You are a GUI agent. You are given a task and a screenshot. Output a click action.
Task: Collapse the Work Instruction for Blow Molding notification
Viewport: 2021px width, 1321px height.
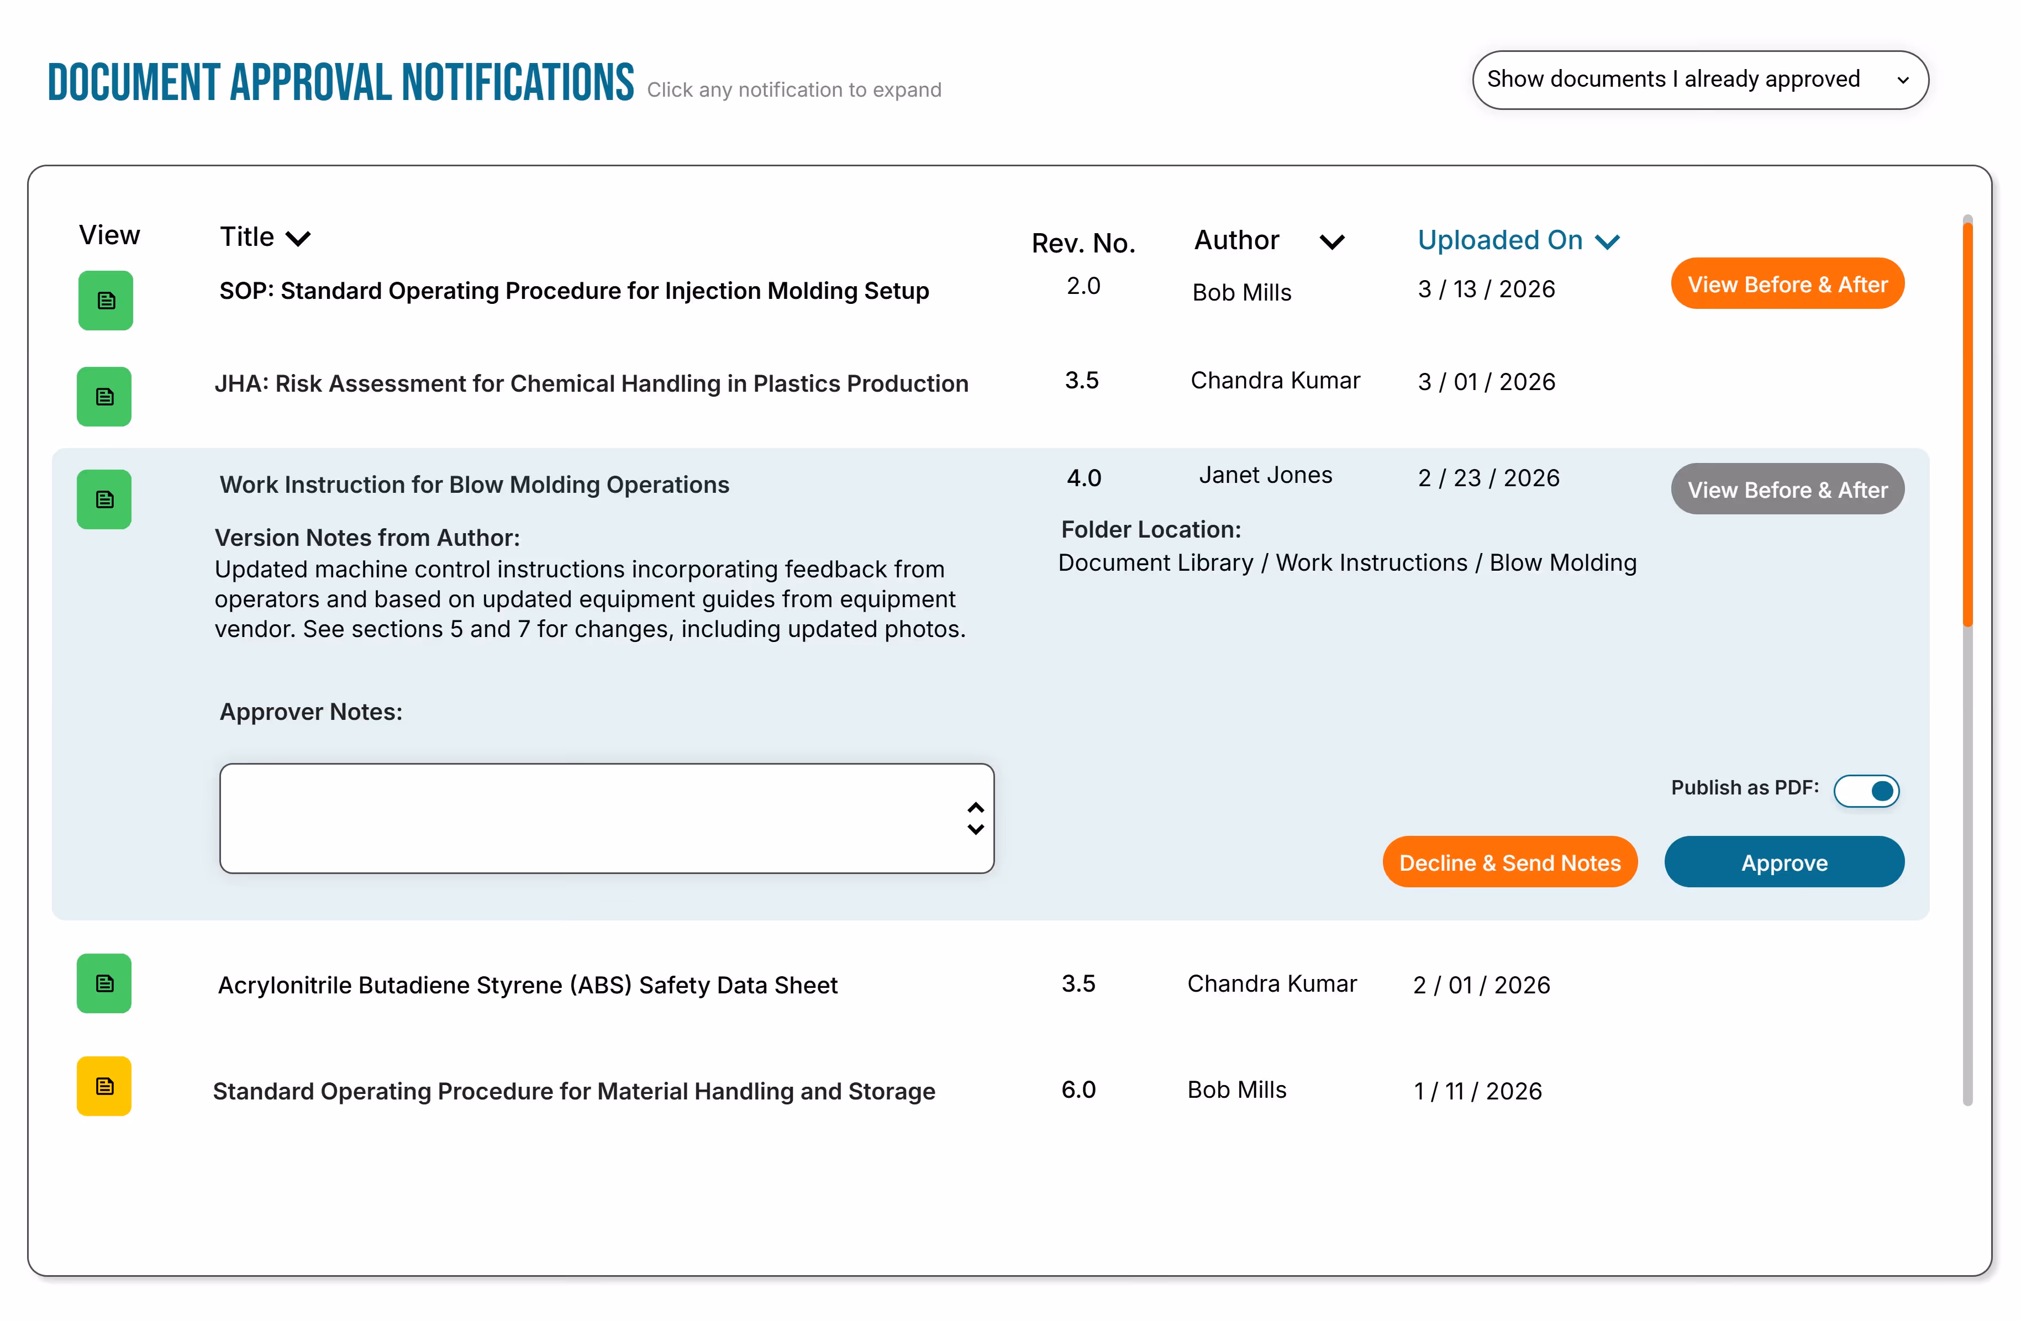(x=474, y=484)
